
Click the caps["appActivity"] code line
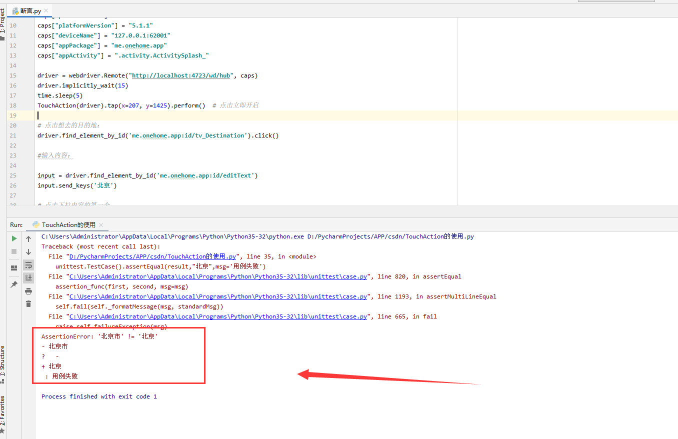pyautogui.click(x=123, y=55)
